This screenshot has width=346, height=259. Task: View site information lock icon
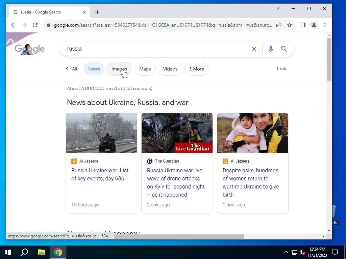tap(49, 25)
